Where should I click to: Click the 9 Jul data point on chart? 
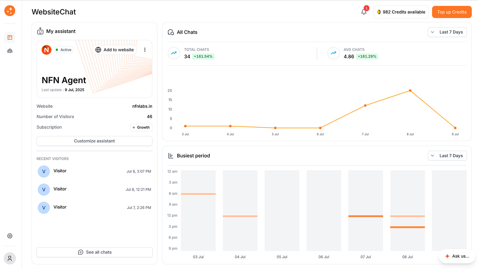(x=455, y=128)
